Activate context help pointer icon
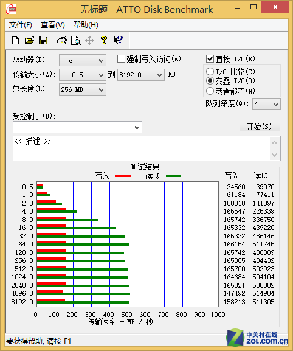Screen dimensions: 293x351 click(118, 40)
